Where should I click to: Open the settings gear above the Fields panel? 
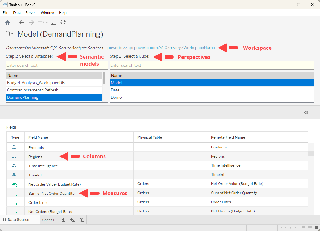306,112
